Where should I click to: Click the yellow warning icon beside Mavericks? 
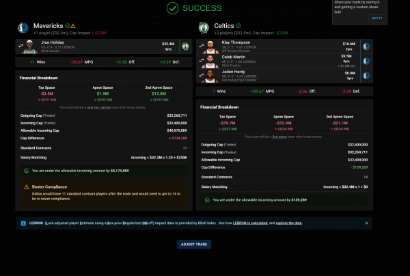coord(73,26)
